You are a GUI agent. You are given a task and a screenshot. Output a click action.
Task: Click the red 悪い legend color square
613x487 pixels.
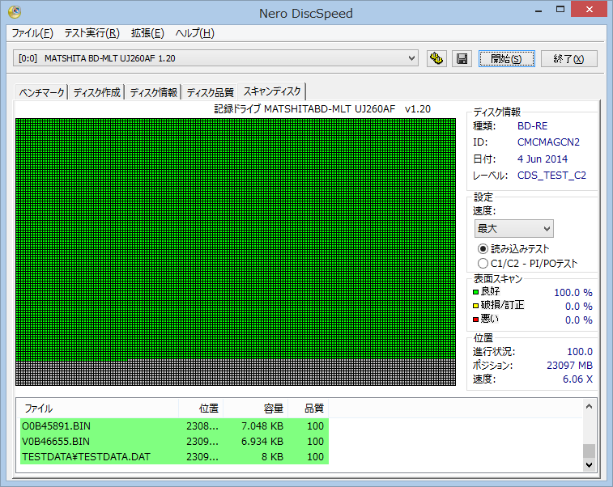coord(476,320)
